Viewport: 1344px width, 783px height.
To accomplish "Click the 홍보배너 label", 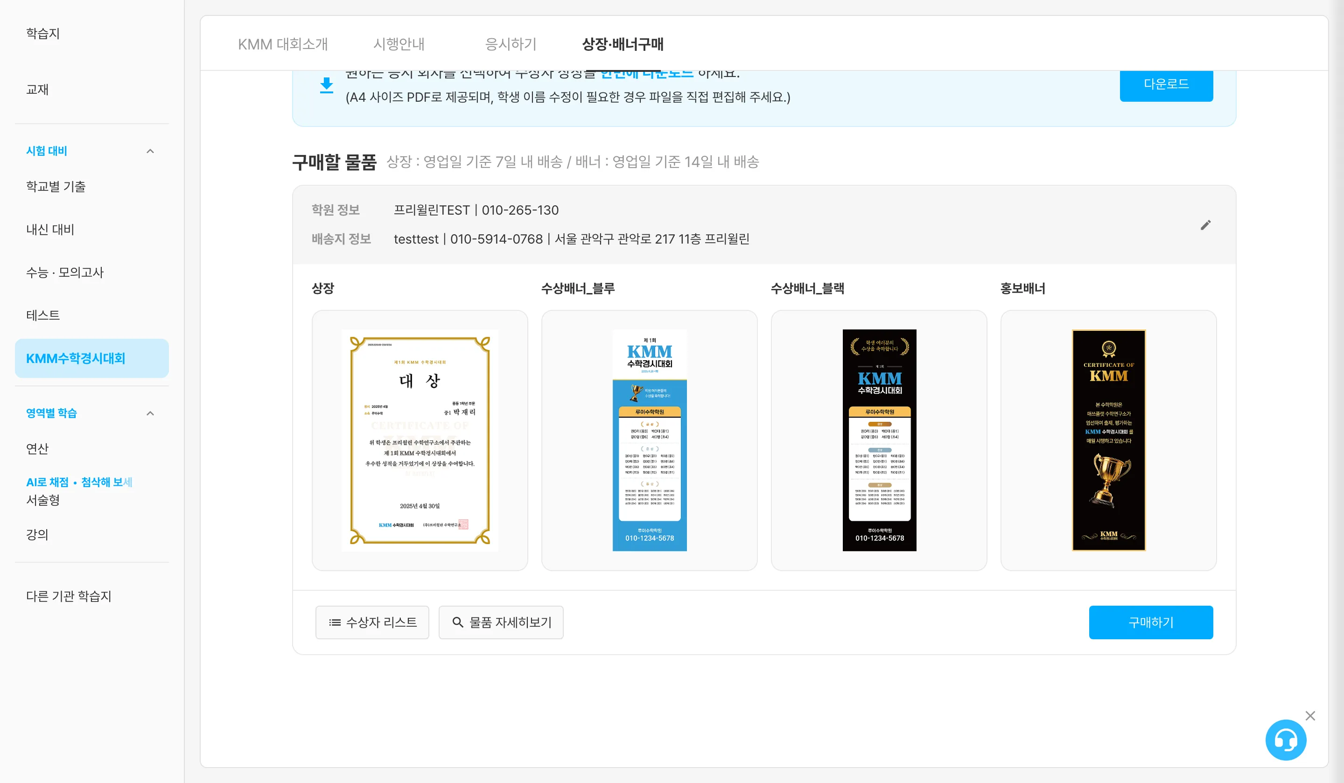I will [x=1022, y=288].
